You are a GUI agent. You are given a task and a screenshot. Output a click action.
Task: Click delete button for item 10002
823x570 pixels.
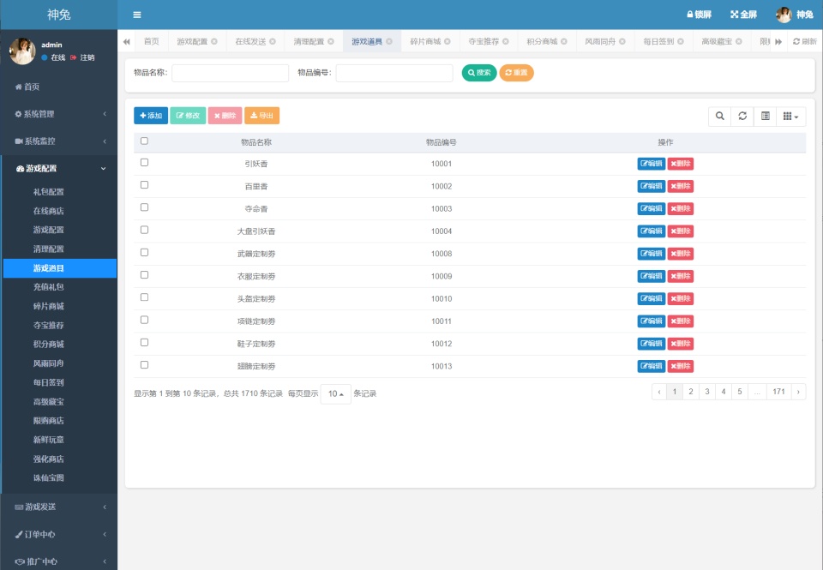click(x=681, y=186)
